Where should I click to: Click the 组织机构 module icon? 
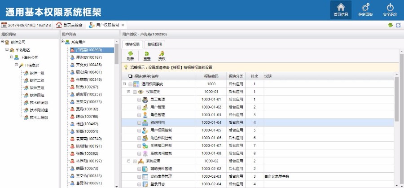pyautogui.click(x=145, y=122)
